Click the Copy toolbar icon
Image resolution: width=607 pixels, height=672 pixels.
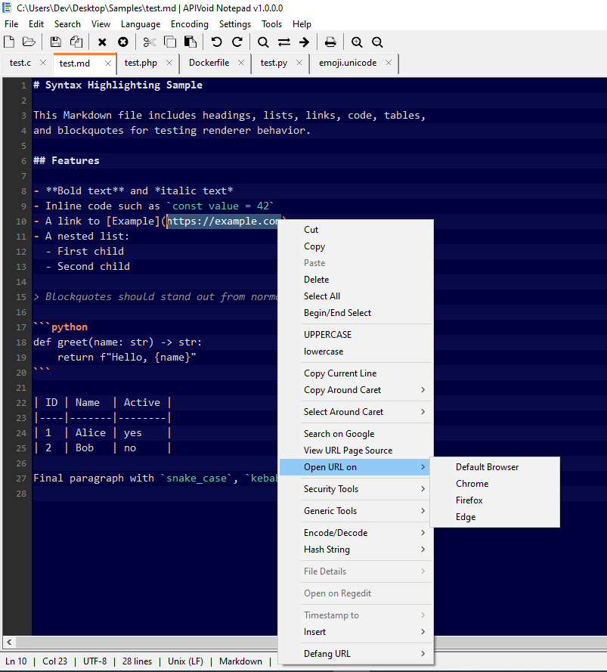(x=170, y=42)
